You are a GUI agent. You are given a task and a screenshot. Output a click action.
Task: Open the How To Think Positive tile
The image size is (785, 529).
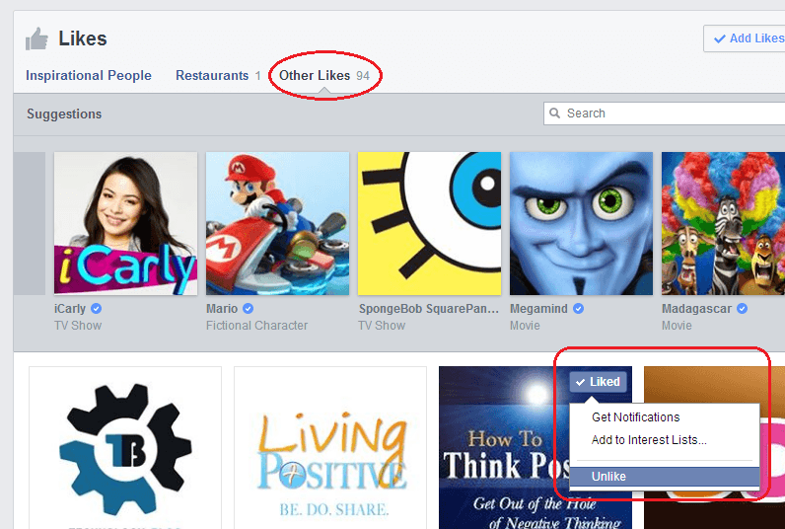[503, 448]
